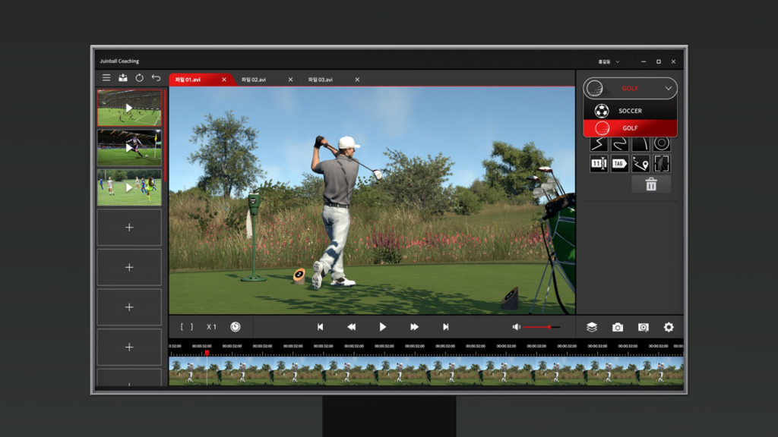Close the 파일 02.avi tab
This screenshot has height=437, width=778.
click(290, 79)
